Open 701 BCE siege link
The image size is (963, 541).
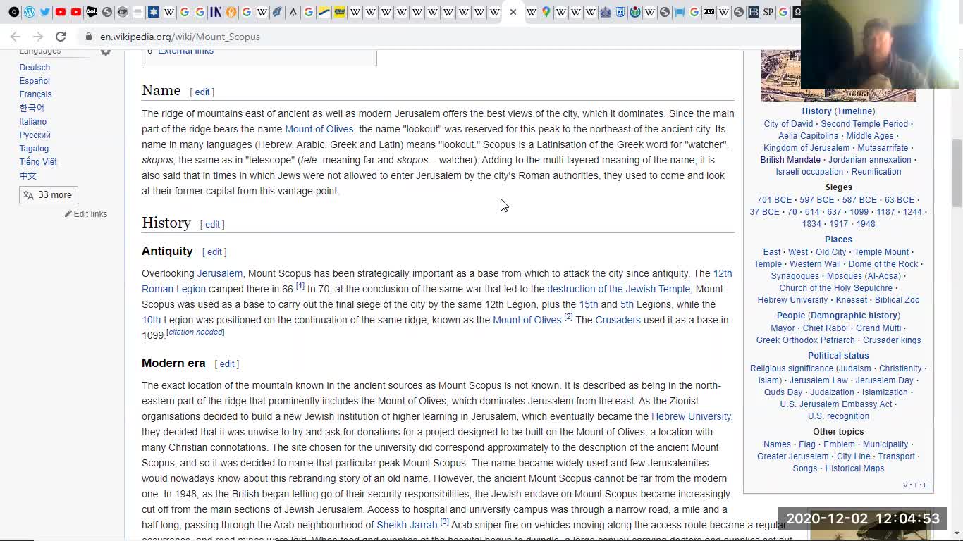click(774, 200)
